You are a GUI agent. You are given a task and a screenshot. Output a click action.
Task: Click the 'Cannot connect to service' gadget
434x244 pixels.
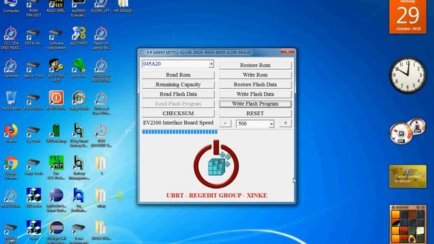pos(408,176)
